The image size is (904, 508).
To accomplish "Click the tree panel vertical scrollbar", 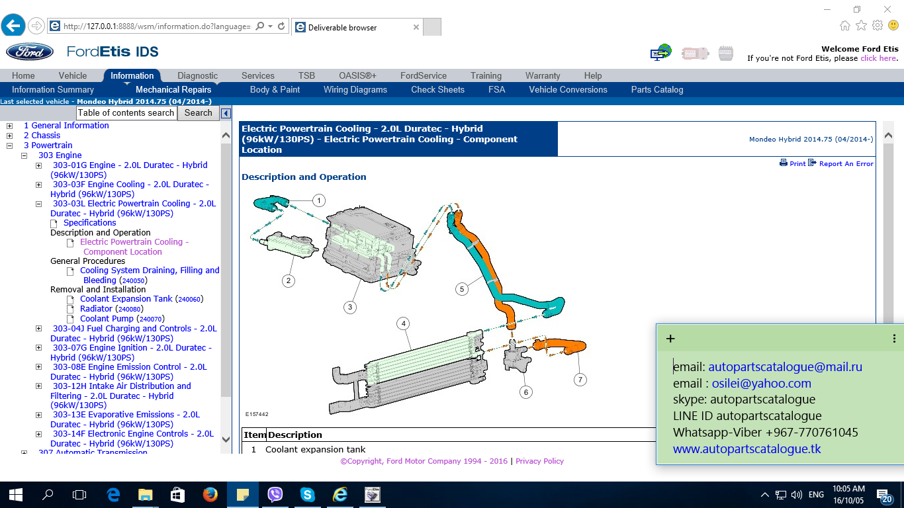I will point(226,288).
